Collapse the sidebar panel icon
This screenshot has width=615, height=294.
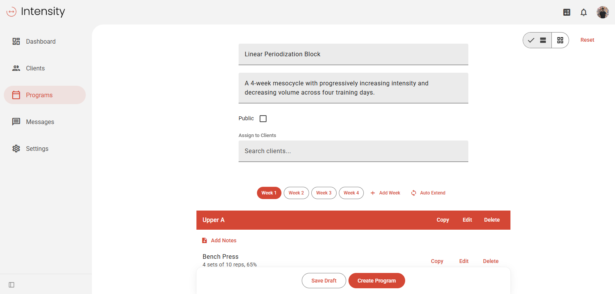pyautogui.click(x=11, y=285)
